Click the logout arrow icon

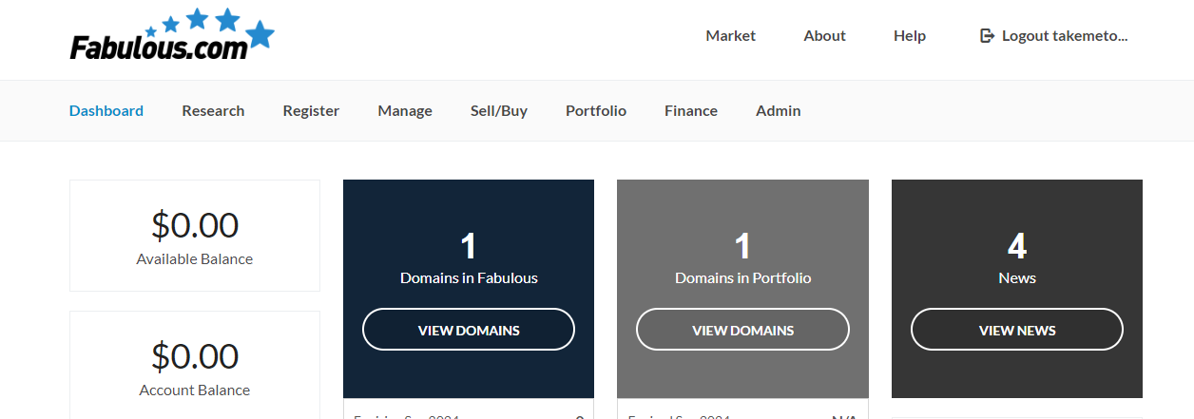click(x=987, y=36)
